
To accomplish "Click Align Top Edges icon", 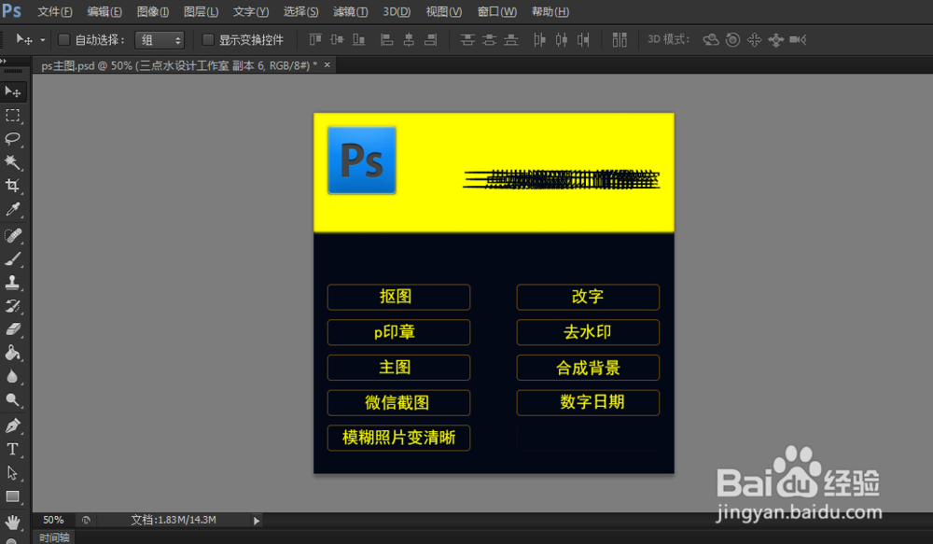I will click(x=315, y=40).
